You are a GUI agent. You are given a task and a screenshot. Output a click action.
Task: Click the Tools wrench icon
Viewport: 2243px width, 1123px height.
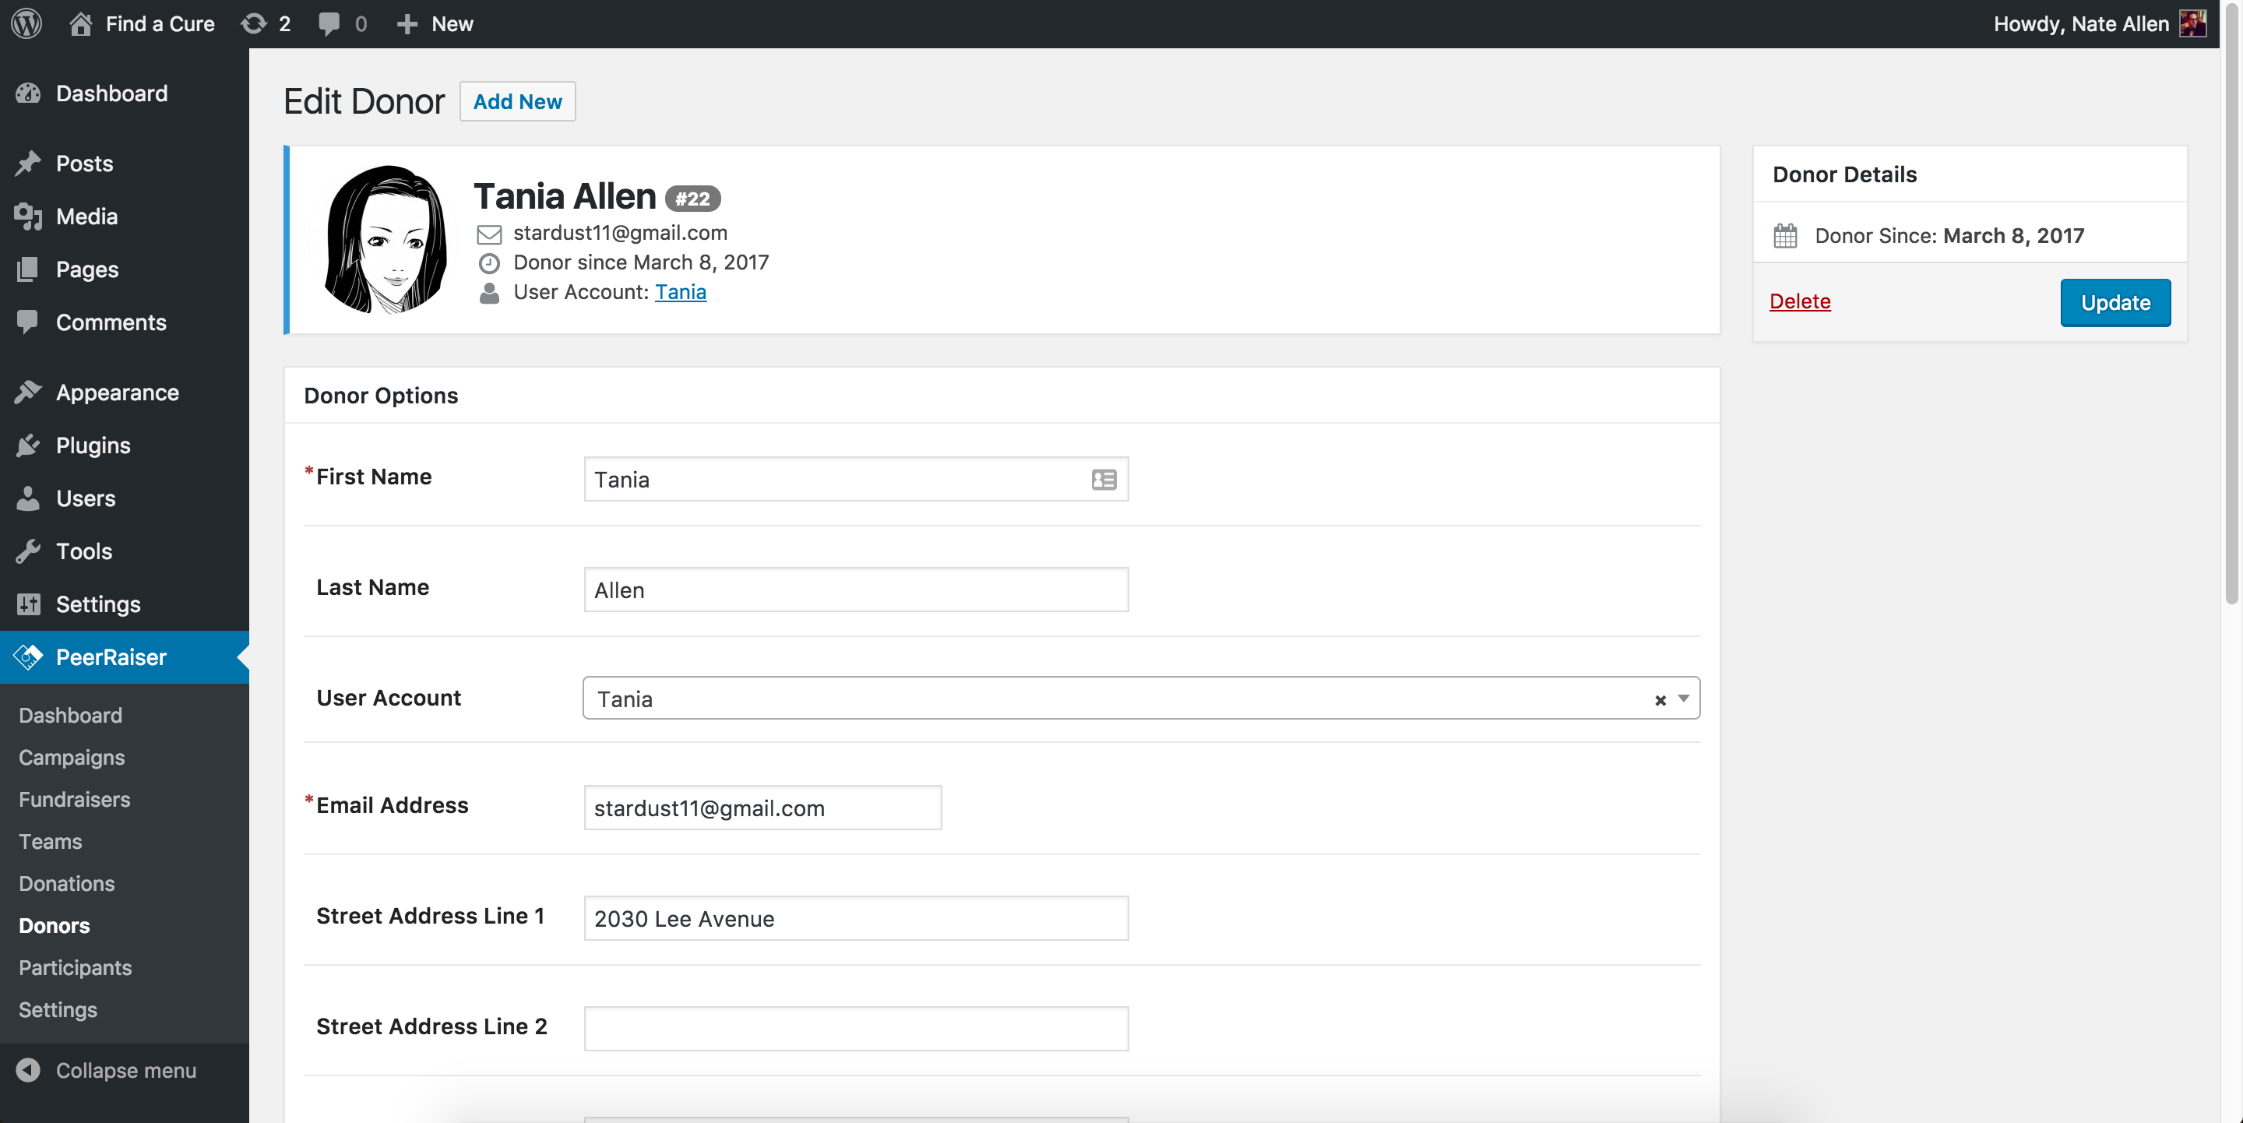pos(28,551)
